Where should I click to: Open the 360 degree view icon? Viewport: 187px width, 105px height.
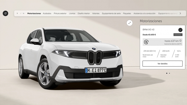[x=5, y=13]
